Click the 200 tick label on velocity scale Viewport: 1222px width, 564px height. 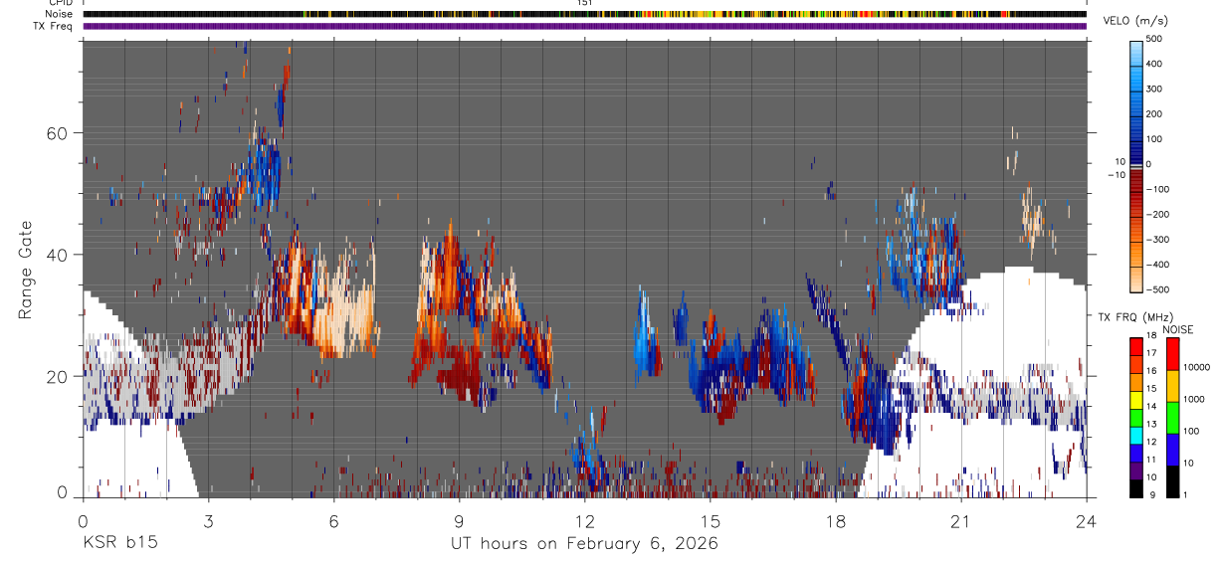click(x=1155, y=113)
